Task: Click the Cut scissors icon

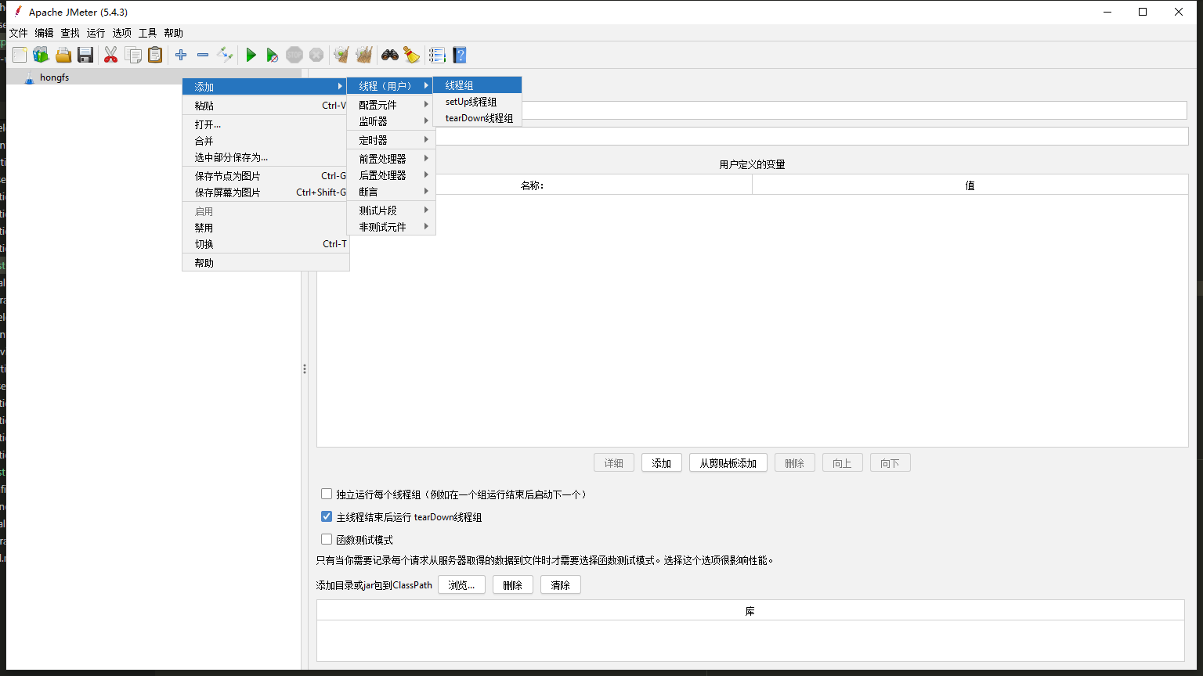Action: (111, 55)
